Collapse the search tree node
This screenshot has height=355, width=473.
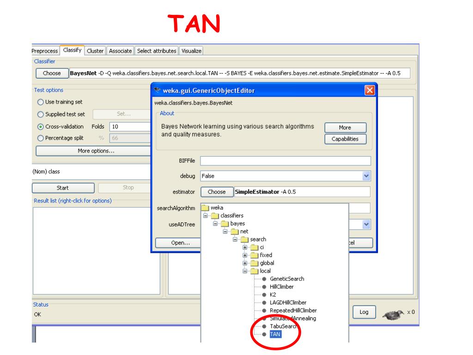tap(235, 239)
